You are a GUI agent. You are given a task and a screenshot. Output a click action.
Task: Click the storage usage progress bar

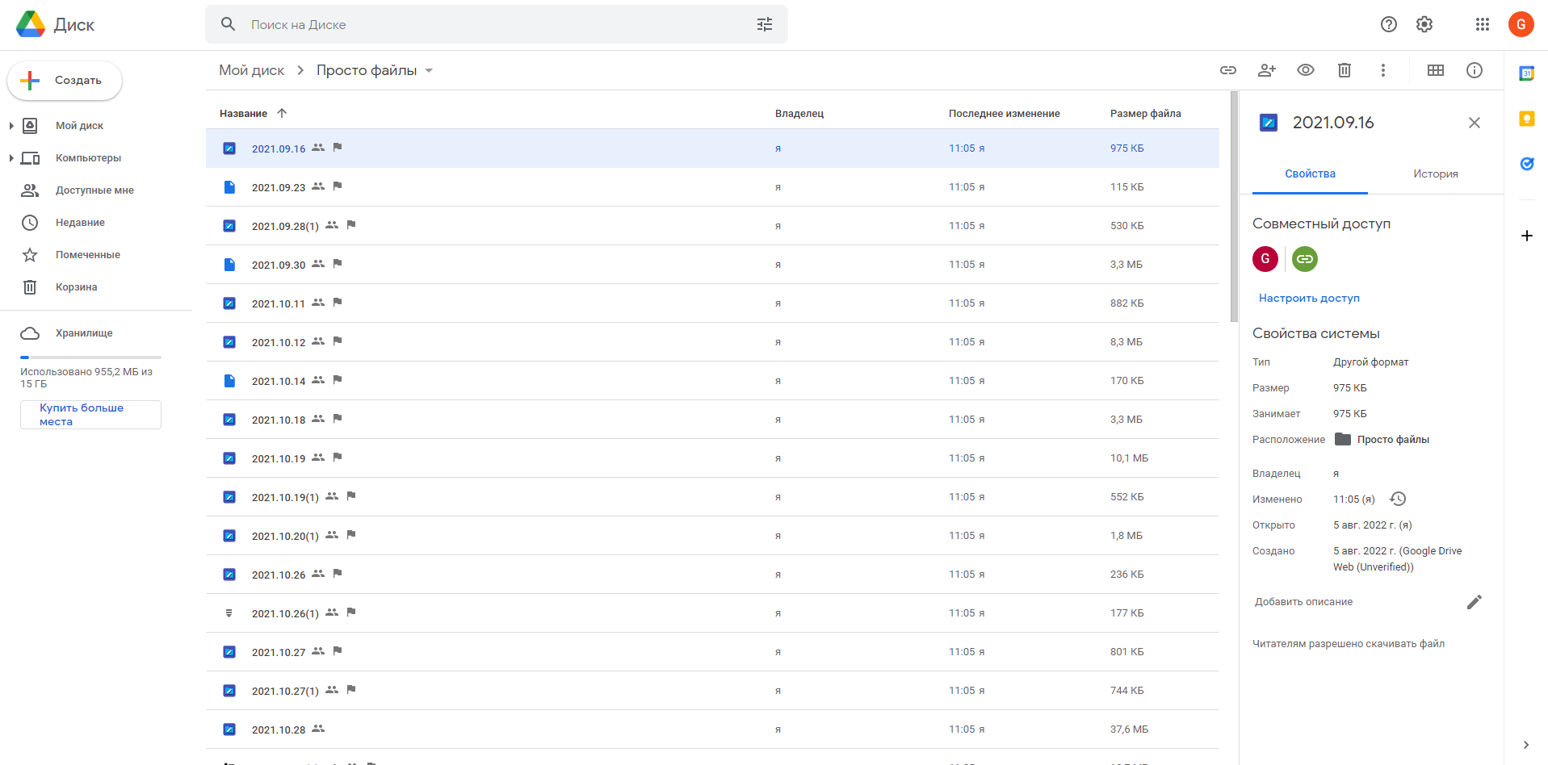point(90,357)
